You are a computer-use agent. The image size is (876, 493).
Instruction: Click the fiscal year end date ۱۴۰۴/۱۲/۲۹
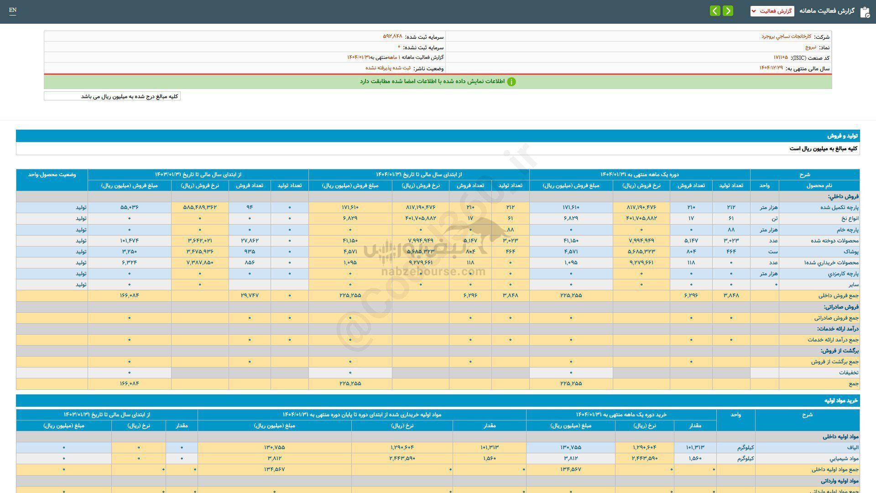[x=771, y=68]
